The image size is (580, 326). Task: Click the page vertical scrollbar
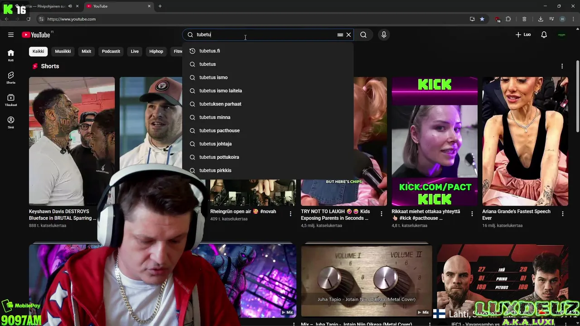pos(577,97)
